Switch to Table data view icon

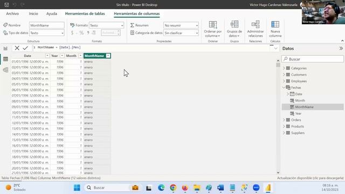pyautogui.click(x=5, y=59)
